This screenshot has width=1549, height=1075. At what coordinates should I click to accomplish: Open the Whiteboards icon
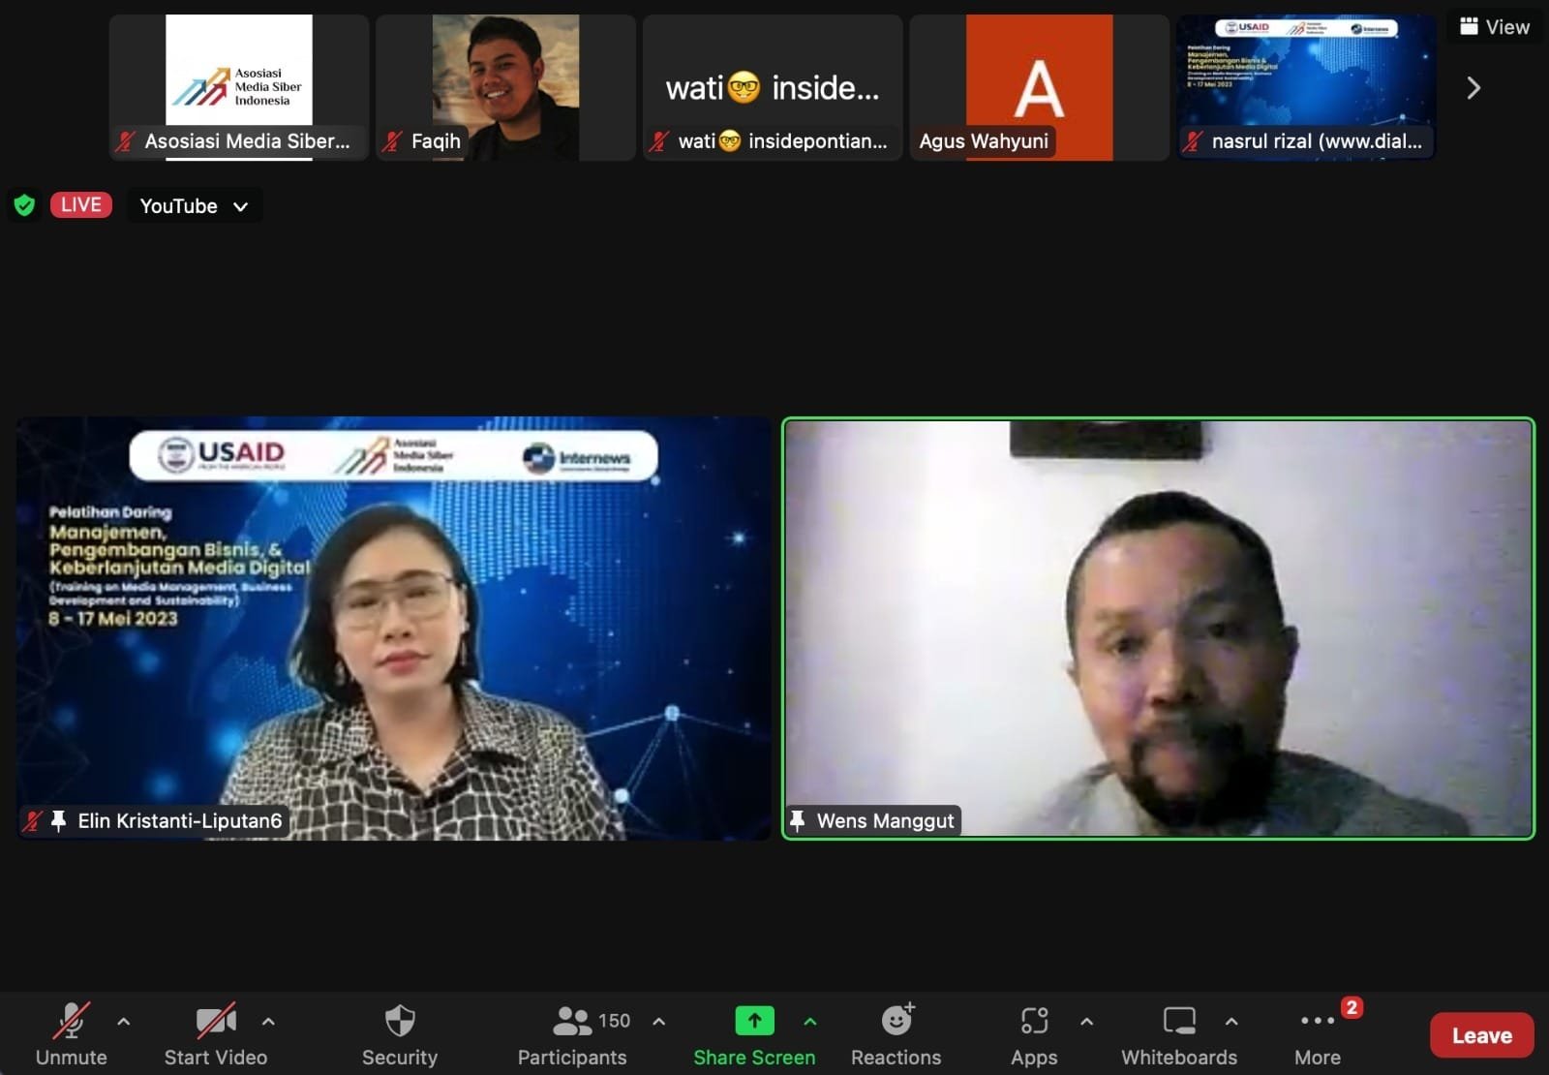[x=1179, y=1021]
